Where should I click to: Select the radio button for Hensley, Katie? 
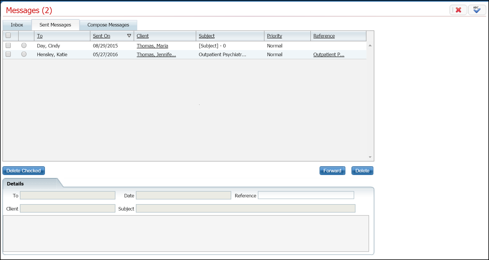24,54
